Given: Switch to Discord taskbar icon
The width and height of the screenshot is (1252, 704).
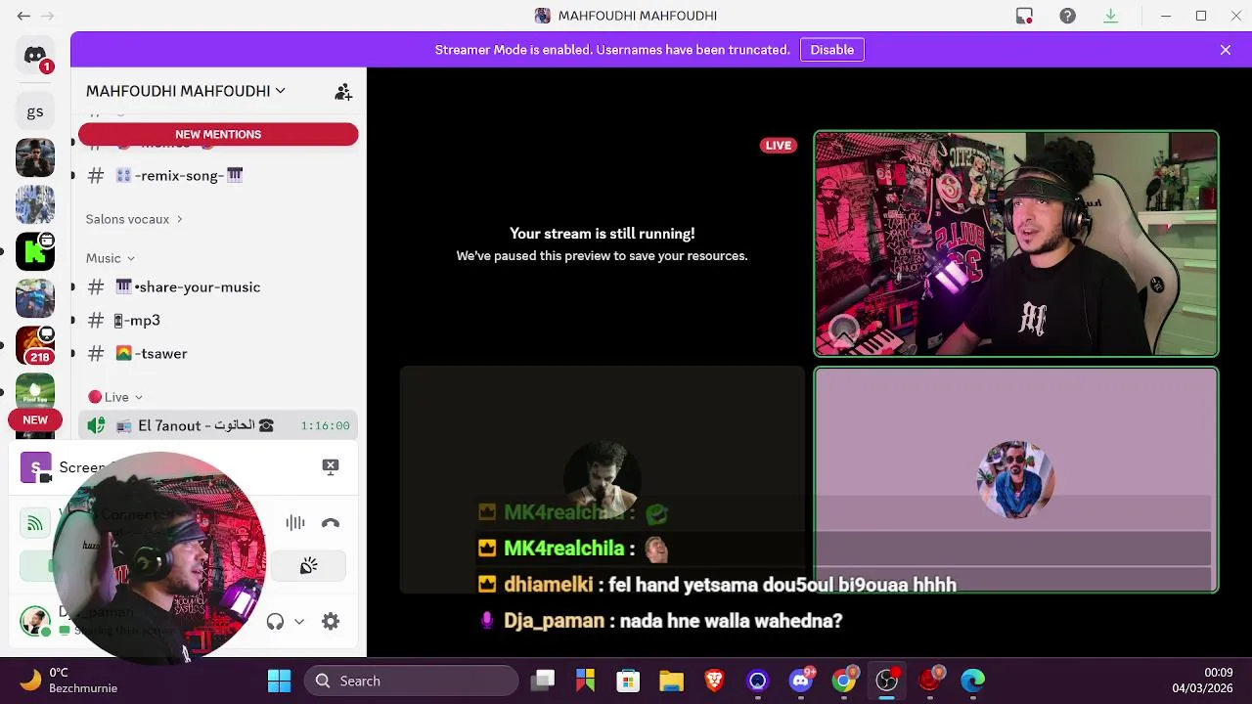Looking at the screenshot, I should pos(801,681).
